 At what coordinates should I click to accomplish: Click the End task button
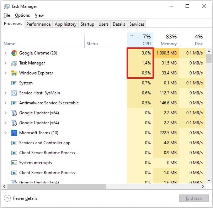coord(194,198)
